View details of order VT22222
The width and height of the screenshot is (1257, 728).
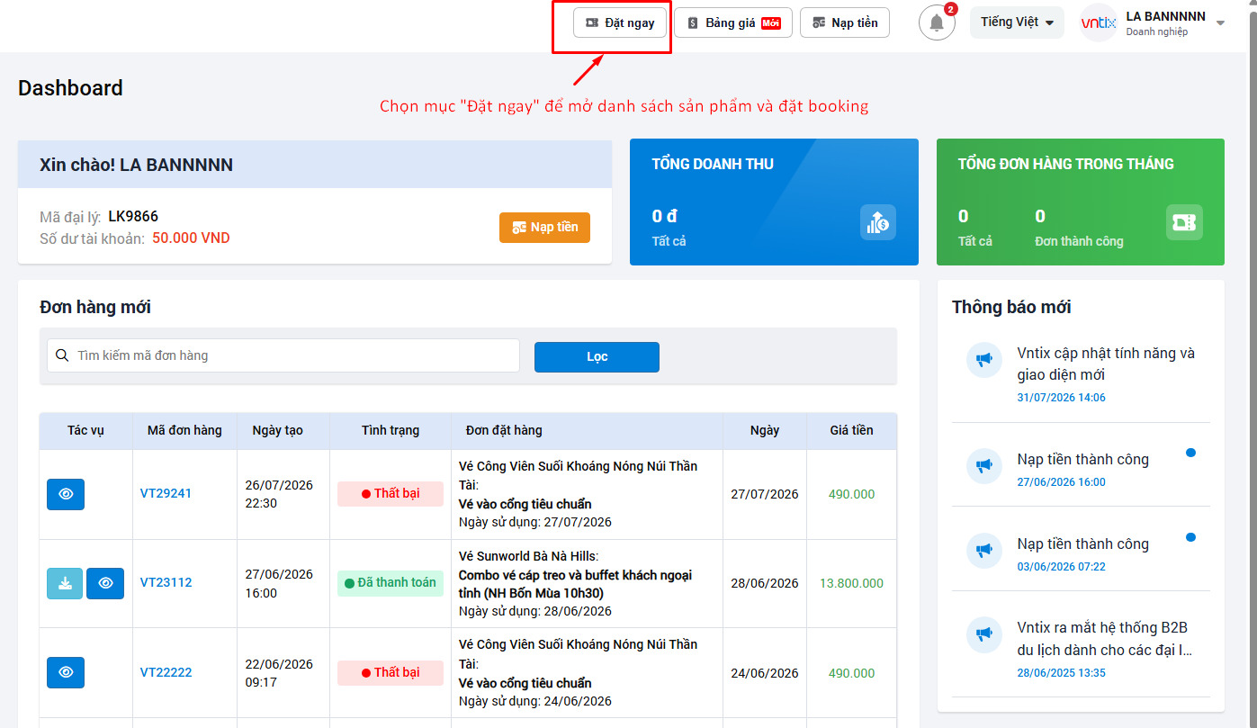(66, 672)
